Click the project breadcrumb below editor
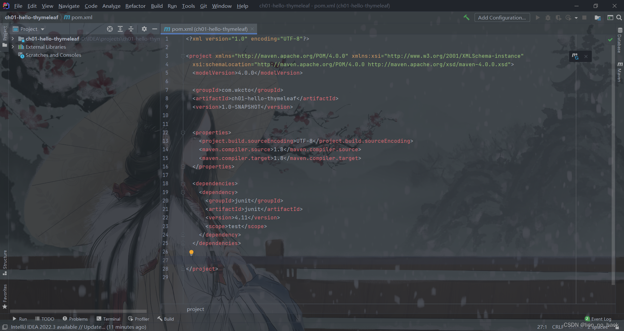 [195, 309]
